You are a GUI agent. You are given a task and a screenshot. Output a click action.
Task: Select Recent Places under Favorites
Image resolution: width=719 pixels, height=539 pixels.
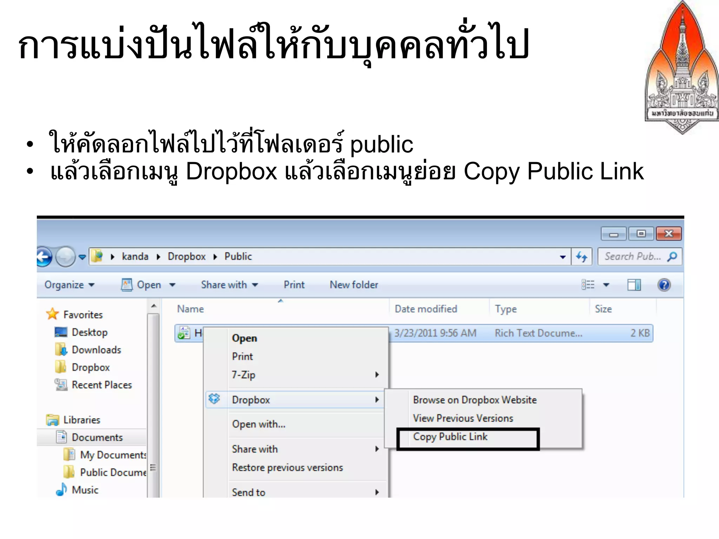(x=102, y=385)
